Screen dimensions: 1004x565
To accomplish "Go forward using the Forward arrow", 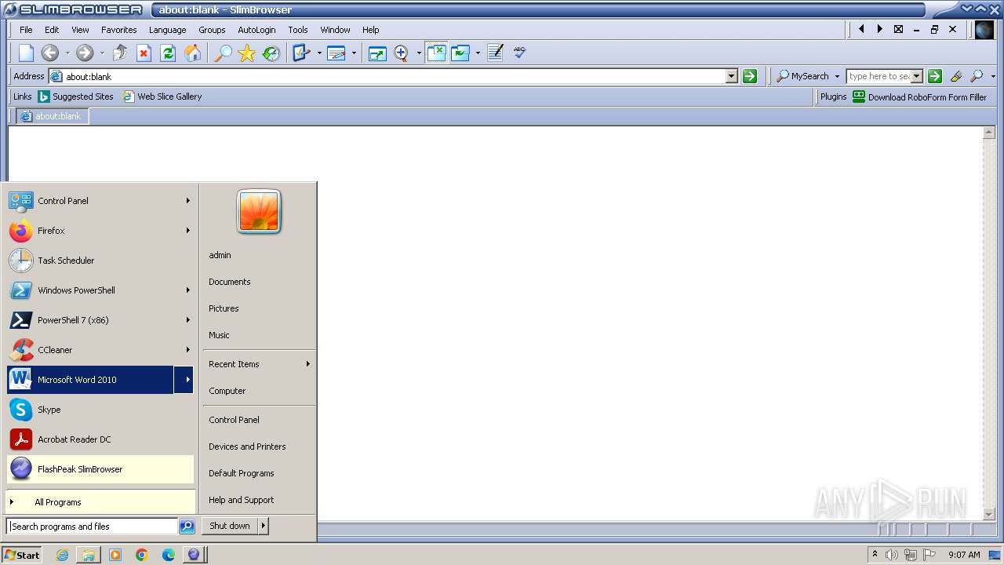I will click(x=85, y=53).
